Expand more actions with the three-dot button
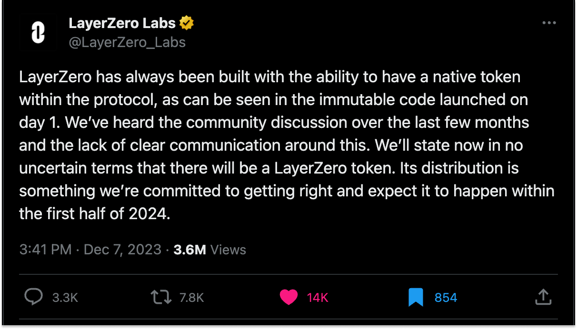Viewport: 577px width, 329px height. 549,22
